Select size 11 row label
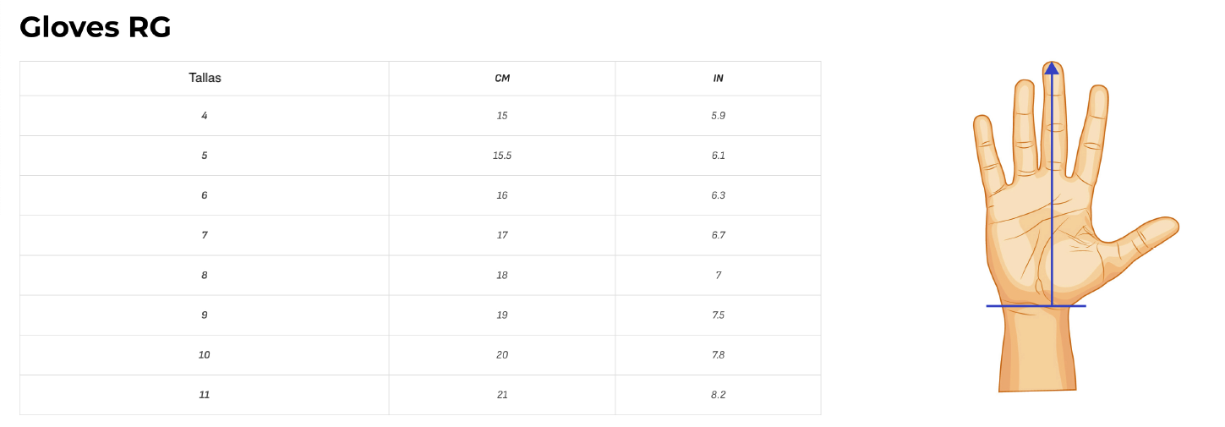The image size is (1225, 427). click(x=205, y=394)
